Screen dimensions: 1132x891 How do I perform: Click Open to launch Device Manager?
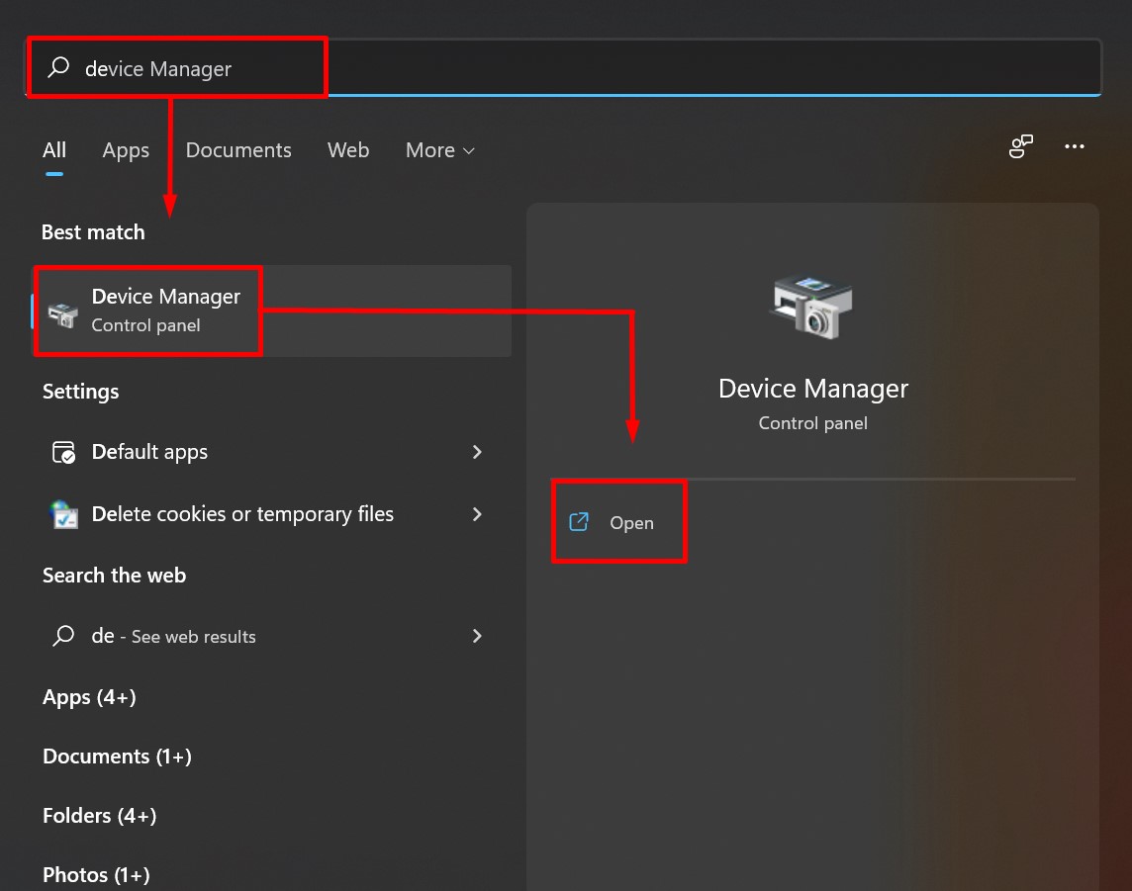631,523
